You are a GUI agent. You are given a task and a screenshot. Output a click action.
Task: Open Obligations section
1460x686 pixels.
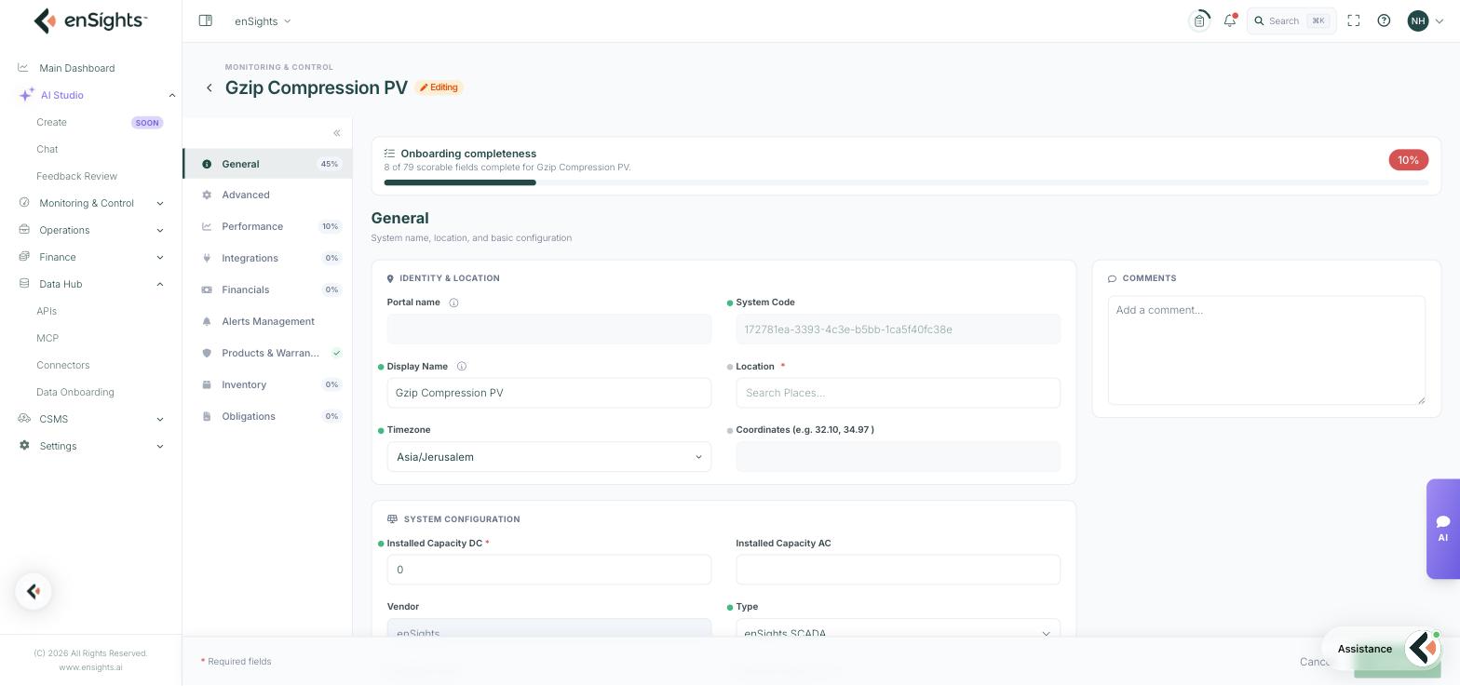267,416
